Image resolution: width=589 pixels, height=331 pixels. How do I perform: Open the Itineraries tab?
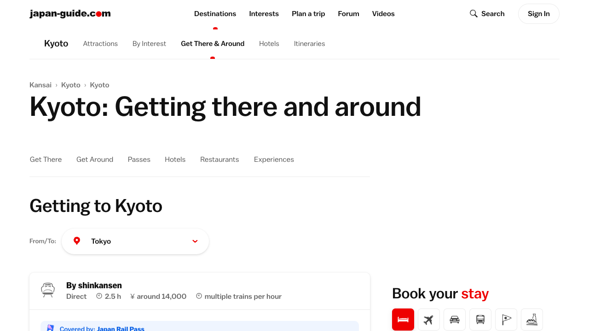click(x=309, y=44)
